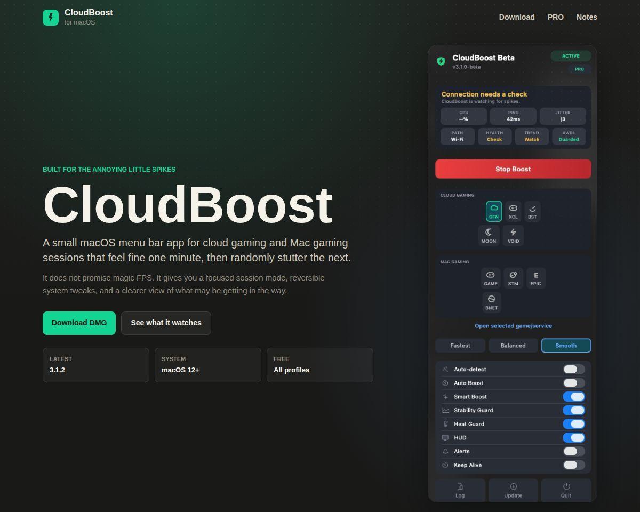Enable the Auto-detect toggle
The height and width of the screenshot is (512, 640).
574,369
